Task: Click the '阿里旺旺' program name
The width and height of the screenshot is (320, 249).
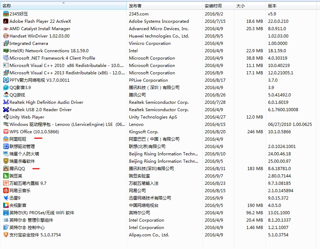Action: pyautogui.click(x=18, y=139)
